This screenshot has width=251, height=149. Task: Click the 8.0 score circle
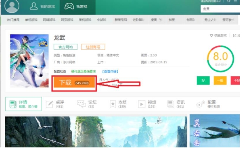pyautogui.click(x=220, y=59)
